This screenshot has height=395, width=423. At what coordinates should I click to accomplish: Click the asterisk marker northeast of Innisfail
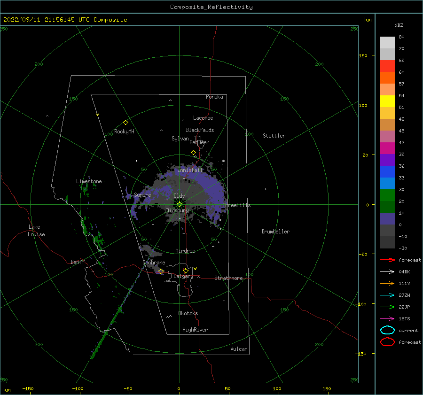[223, 161]
